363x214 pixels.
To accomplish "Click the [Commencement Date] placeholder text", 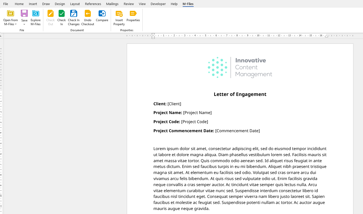I will tap(237, 131).
